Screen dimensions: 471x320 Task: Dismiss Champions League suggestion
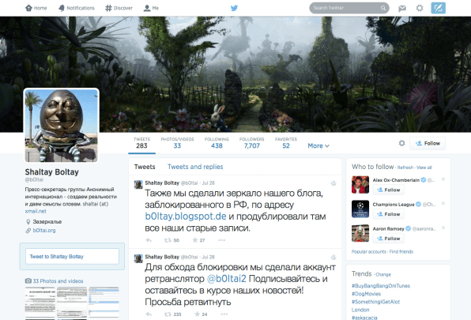tap(443, 204)
